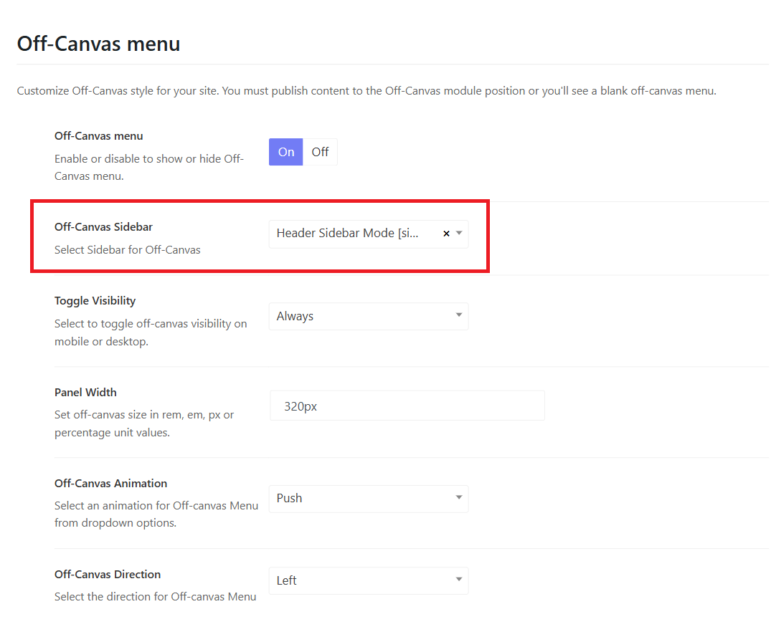Click the Off-Canvas Sidebar field label
Screen dimensions: 771x642
coord(103,226)
